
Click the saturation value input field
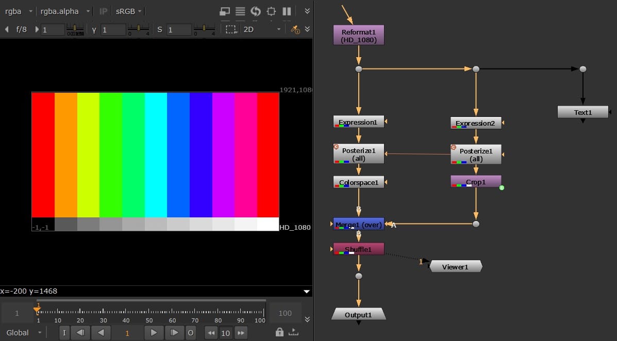pos(179,29)
